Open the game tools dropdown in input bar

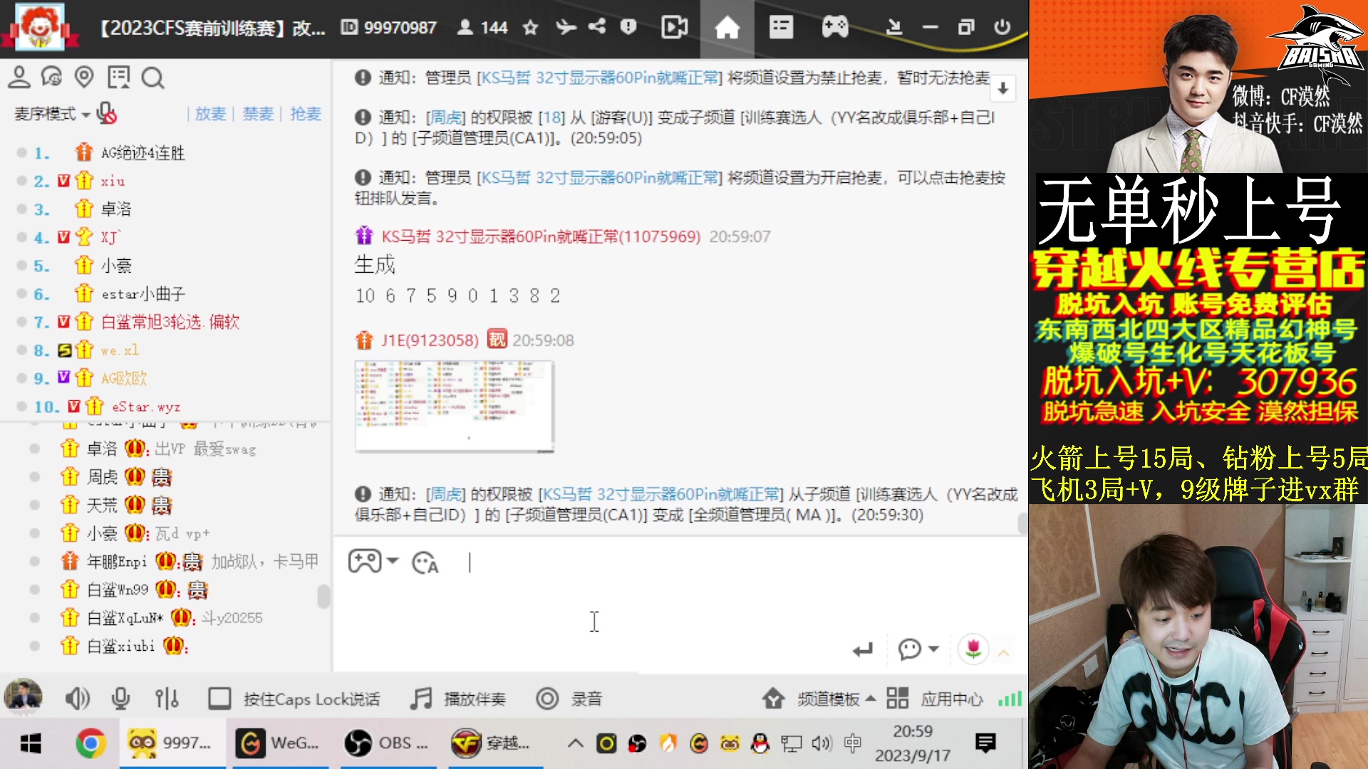click(x=373, y=562)
